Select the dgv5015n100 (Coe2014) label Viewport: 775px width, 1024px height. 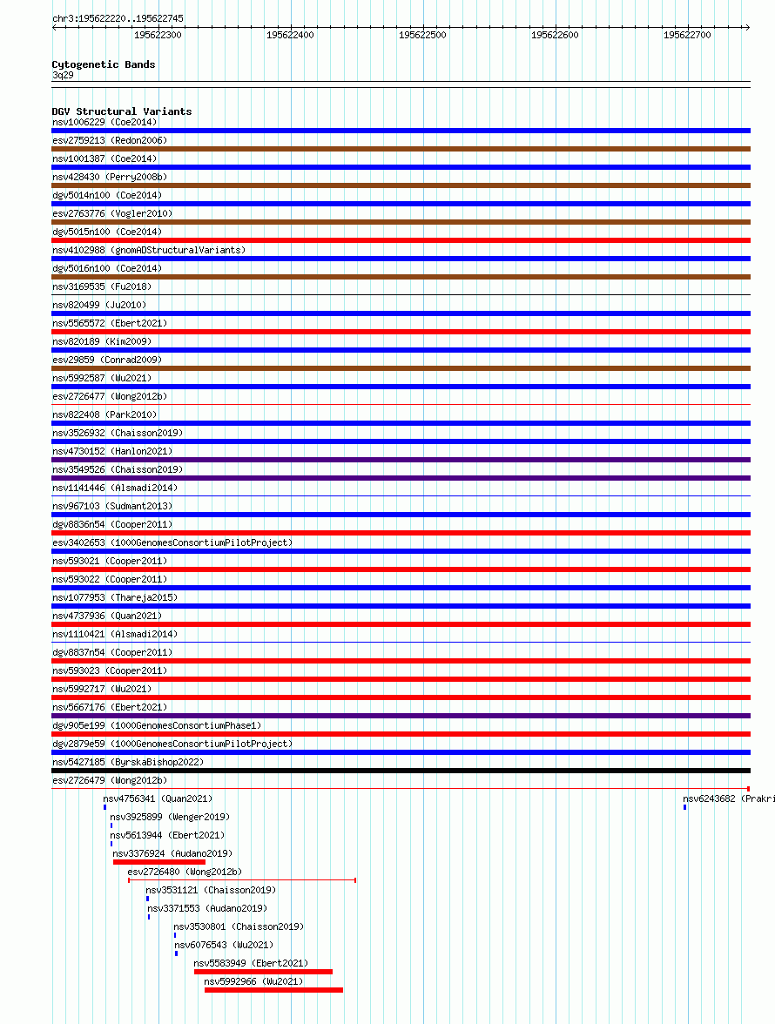(107, 232)
